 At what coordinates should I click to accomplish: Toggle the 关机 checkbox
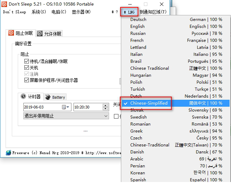click(x=26, y=68)
